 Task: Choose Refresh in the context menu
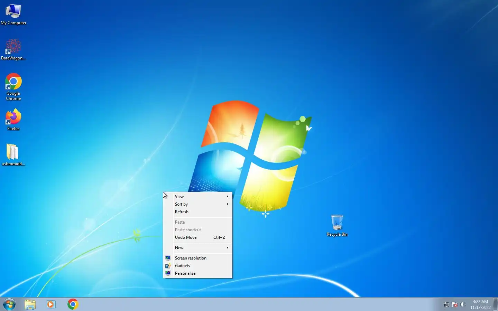197,212
